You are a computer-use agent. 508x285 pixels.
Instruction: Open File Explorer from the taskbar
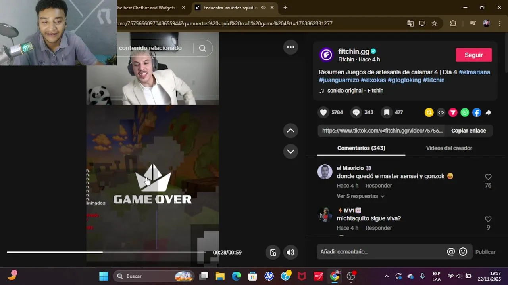pyautogui.click(x=220, y=276)
